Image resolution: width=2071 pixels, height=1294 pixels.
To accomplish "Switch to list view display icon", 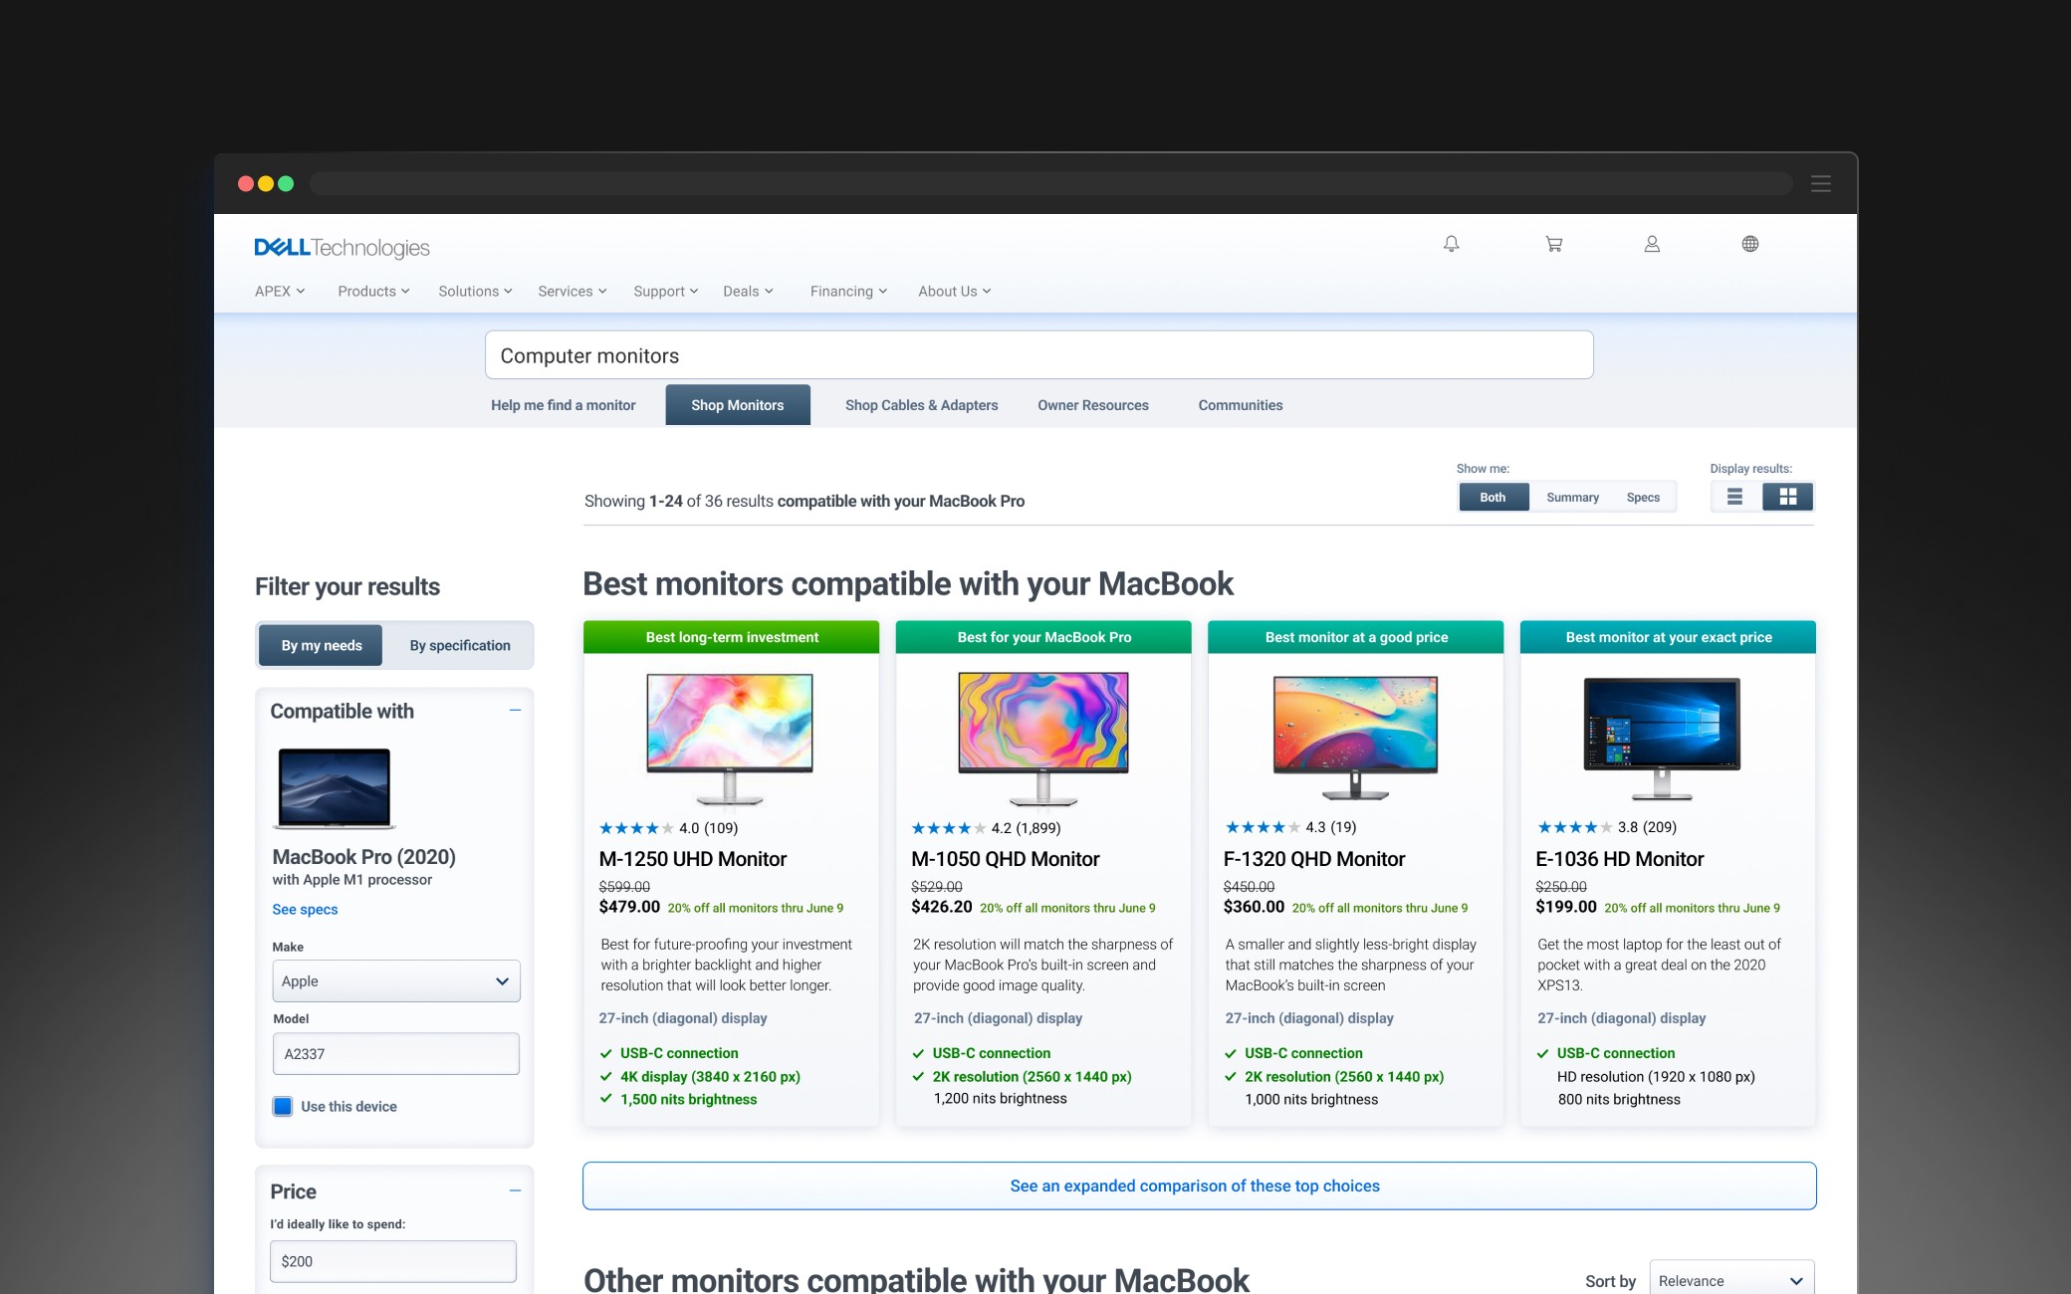I will [1734, 497].
